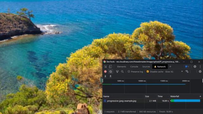Open the issues counter badge
This screenshot has height=114, width=203.
(x=187, y=66)
